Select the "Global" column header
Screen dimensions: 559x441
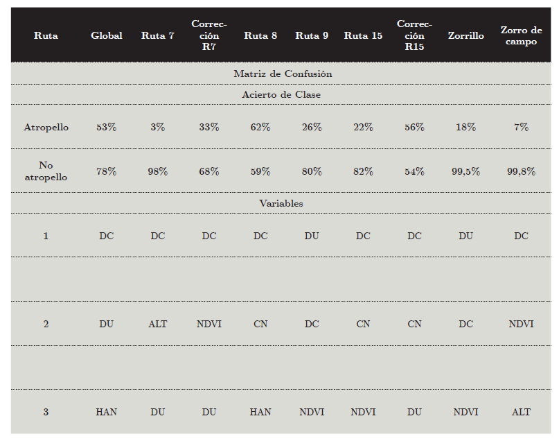coord(106,35)
